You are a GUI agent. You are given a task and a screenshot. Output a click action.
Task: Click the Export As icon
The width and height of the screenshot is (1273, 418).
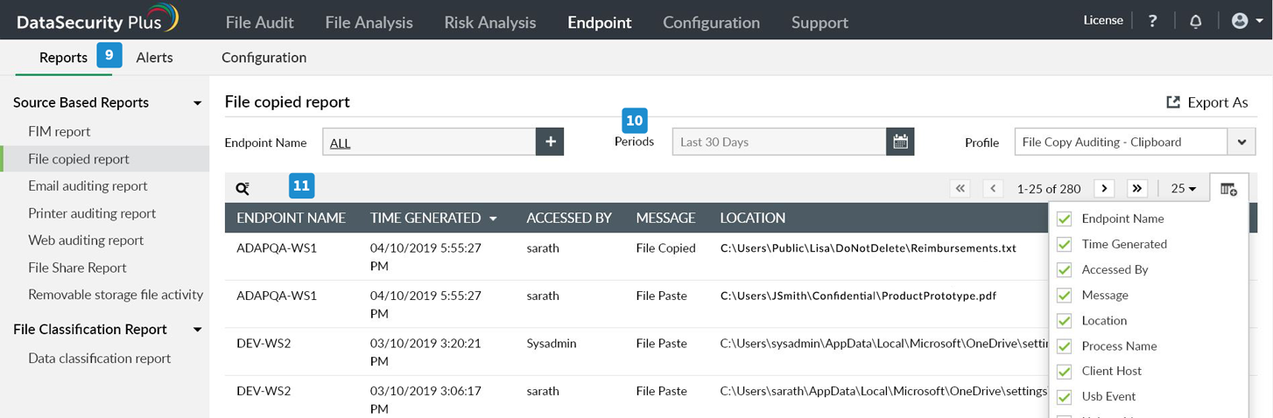point(1173,102)
